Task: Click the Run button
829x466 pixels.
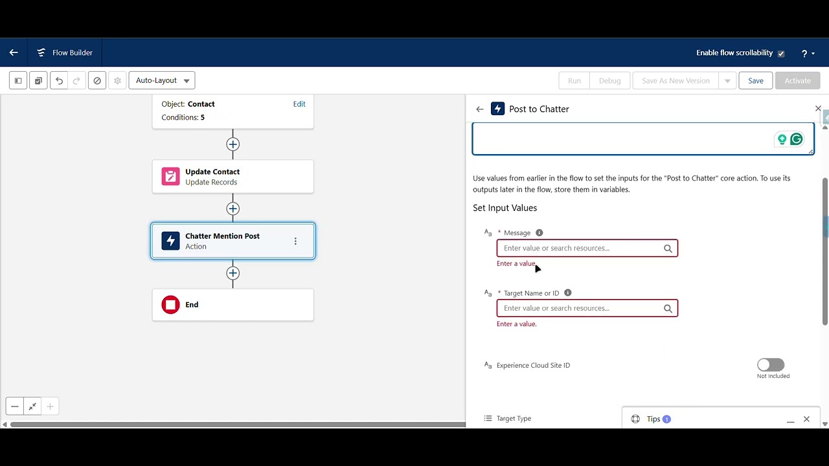Action: 574,81
